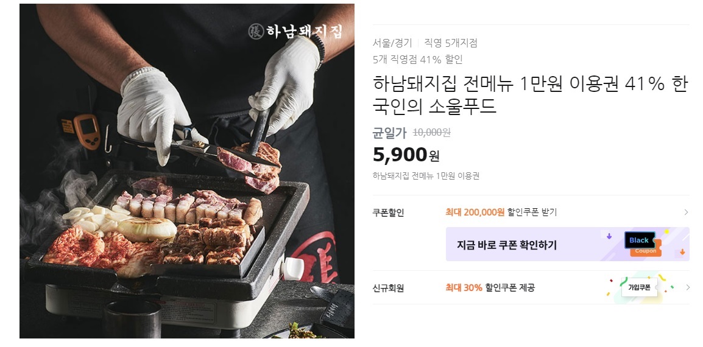The width and height of the screenshot is (703, 347).
Task: Click 최대 30% 할인쿠폰 제공 link
Action: 490,287
